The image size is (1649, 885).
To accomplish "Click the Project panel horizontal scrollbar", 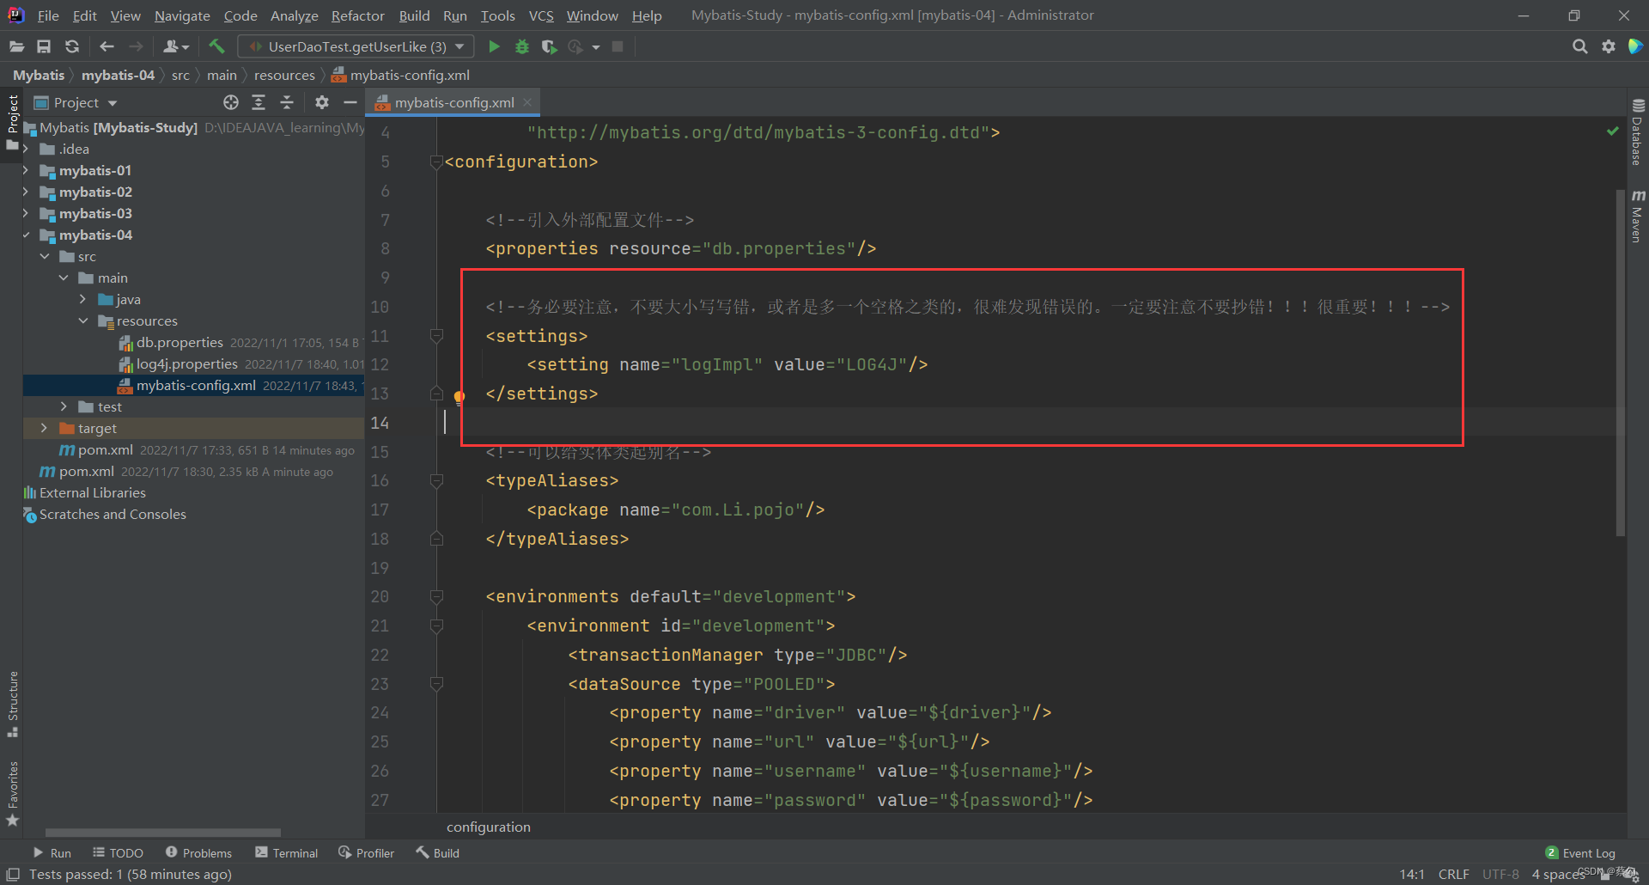I will (163, 832).
